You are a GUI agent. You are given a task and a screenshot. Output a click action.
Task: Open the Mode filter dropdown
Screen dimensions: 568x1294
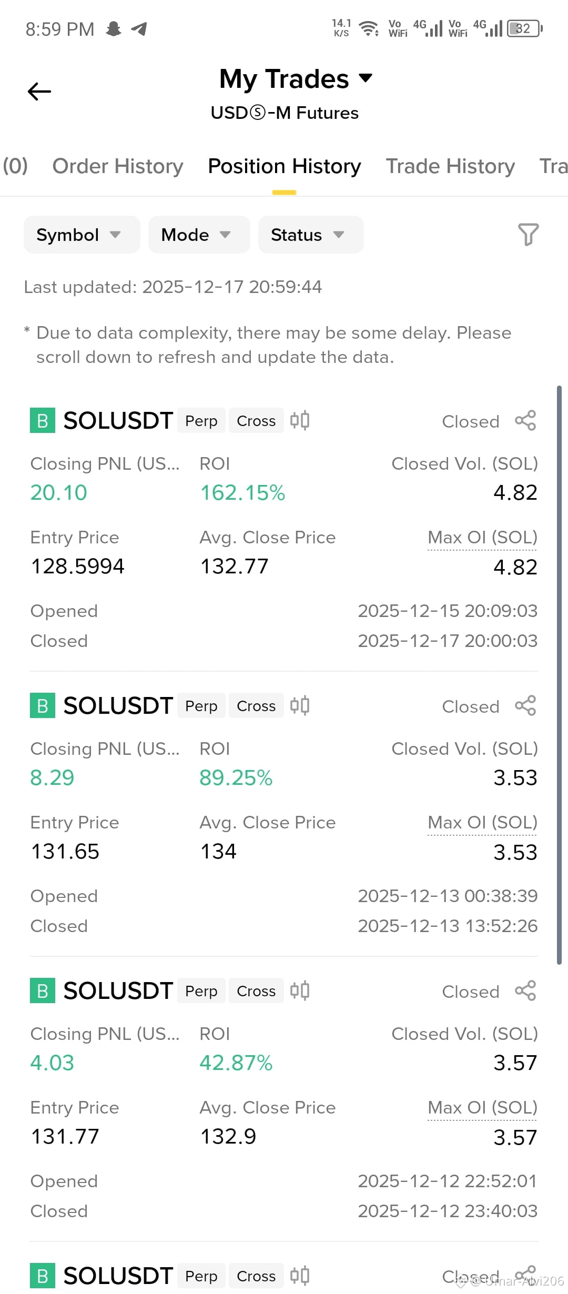199,235
